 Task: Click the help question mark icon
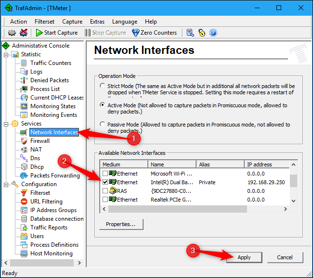click(213, 33)
